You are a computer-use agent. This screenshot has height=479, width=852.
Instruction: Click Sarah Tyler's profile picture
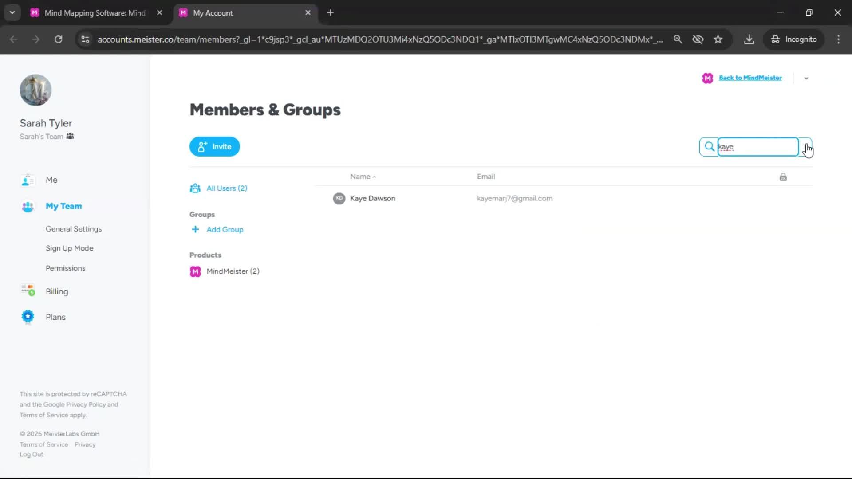tap(35, 90)
